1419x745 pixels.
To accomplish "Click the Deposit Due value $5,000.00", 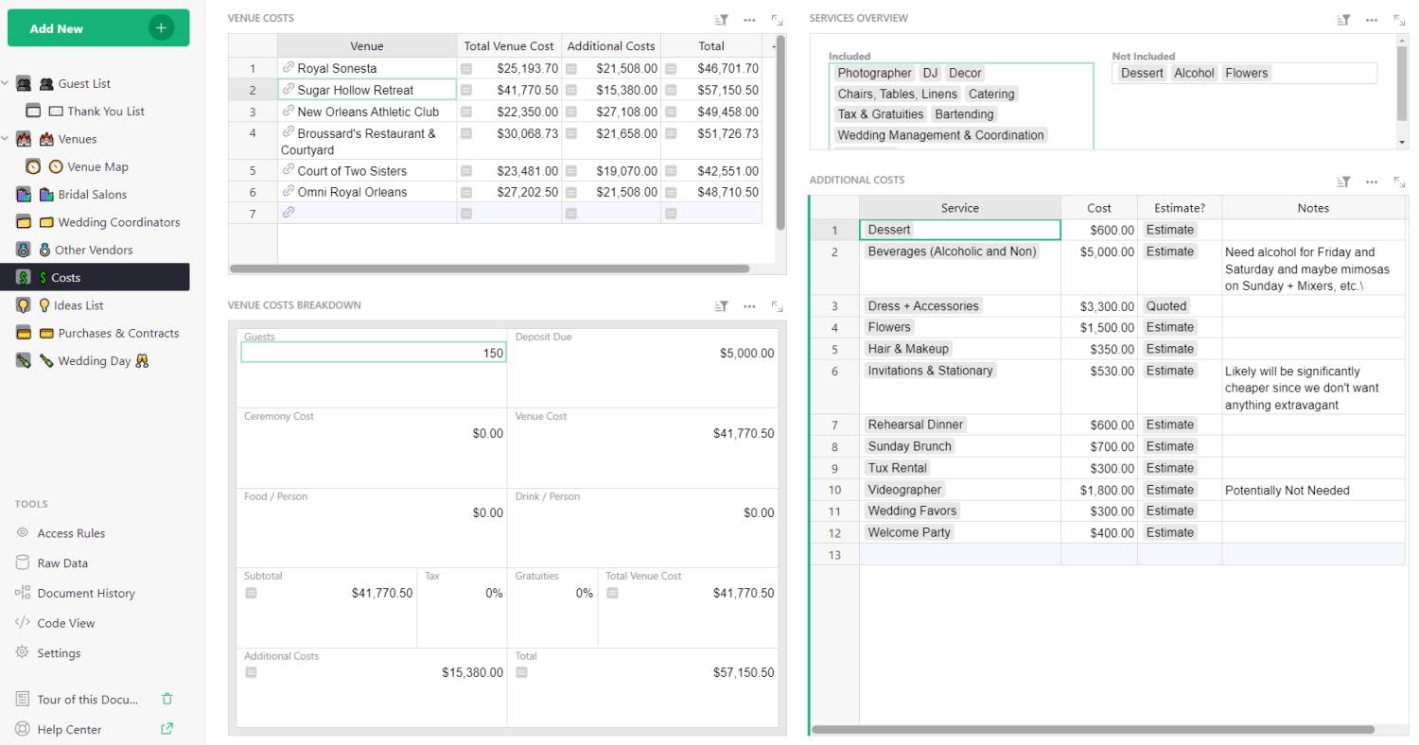I will point(746,353).
